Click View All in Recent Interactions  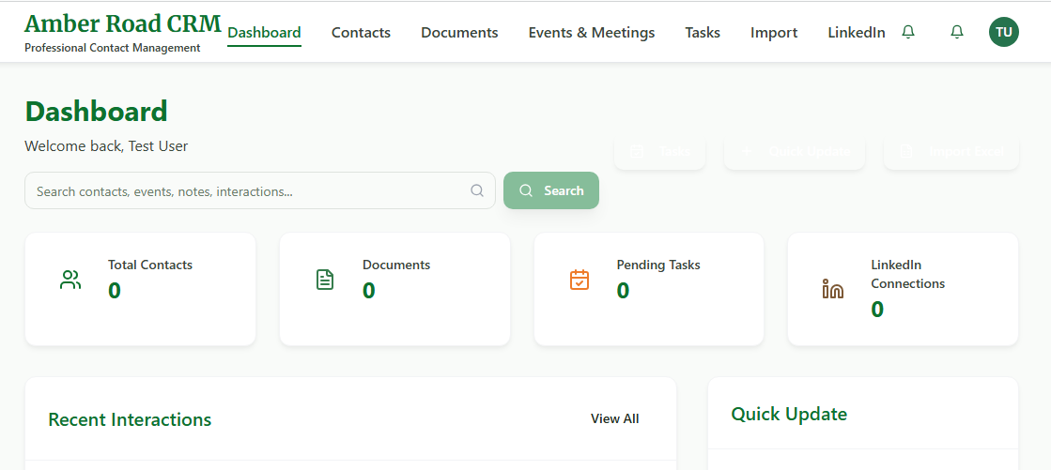(x=614, y=418)
